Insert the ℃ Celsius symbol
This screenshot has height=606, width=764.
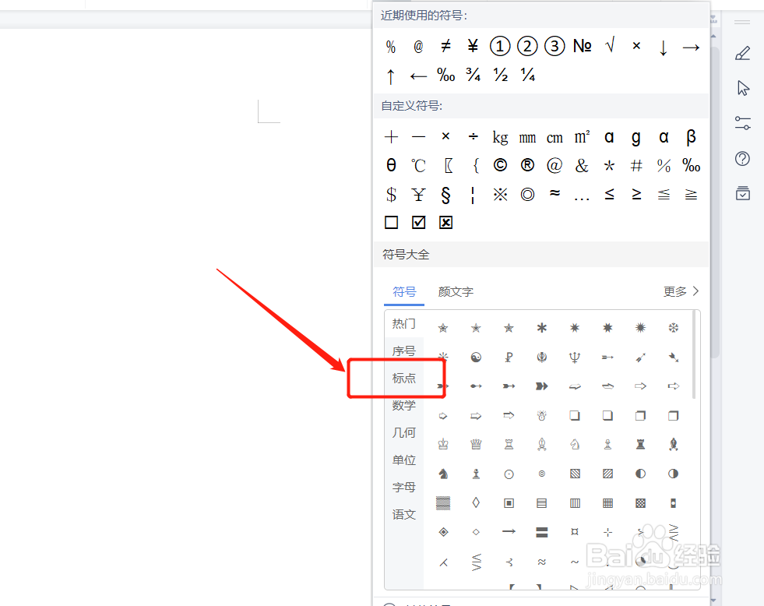(x=418, y=166)
